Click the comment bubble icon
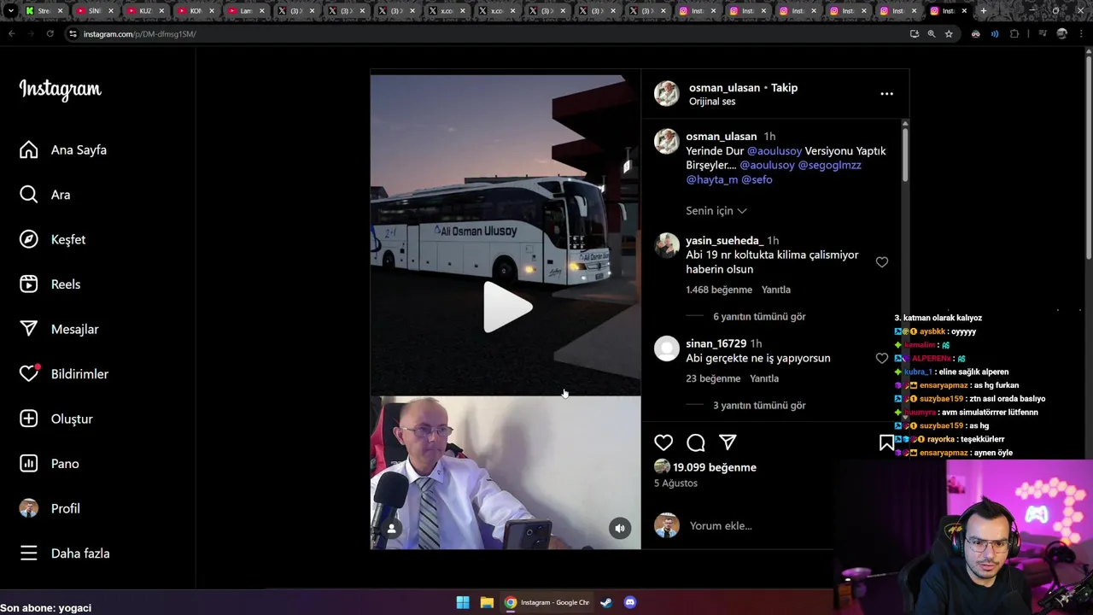Screen dimensions: 1093x615 click(x=696, y=442)
